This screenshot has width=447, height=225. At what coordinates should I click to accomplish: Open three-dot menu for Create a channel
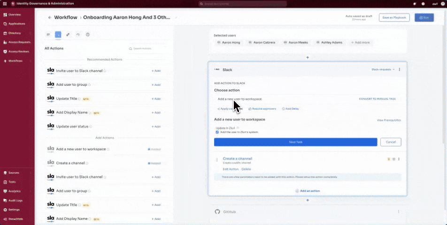pyautogui.click(x=399, y=159)
